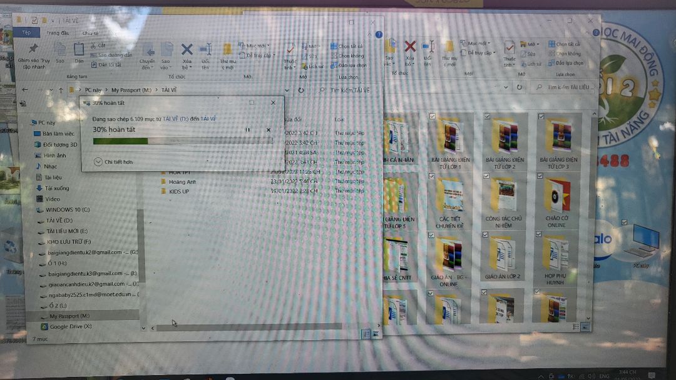Open PC này desktop icon on the right
The height and width of the screenshot is (380, 676).
coord(644,241)
